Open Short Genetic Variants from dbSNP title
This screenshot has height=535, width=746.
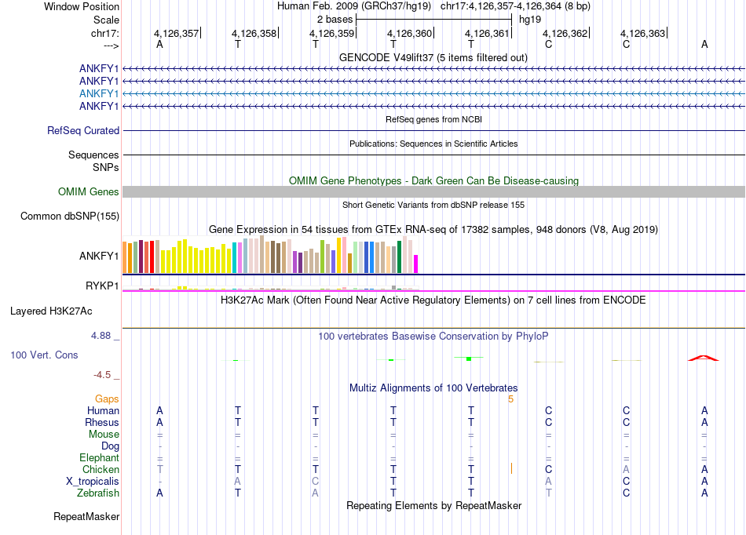(x=433, y=205)
